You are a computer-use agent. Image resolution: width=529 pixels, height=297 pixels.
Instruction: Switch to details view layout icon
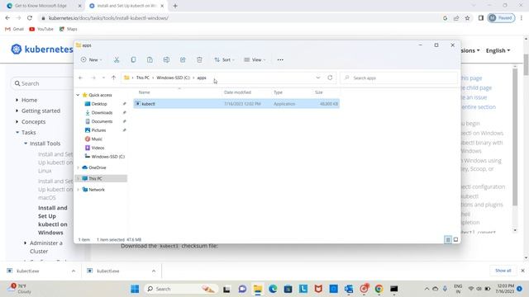coord(448,240)
